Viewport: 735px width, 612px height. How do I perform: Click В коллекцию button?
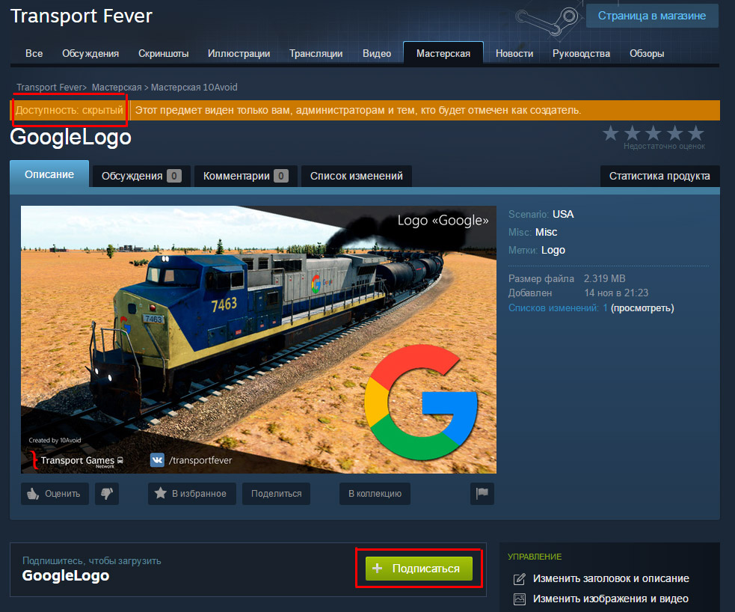(x=375, y=493)
